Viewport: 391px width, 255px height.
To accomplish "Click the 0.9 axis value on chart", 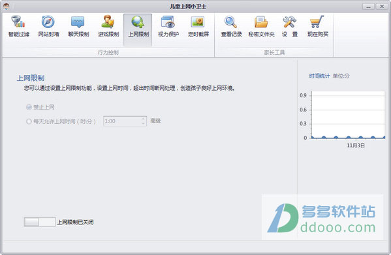I will tap(303, 95).
